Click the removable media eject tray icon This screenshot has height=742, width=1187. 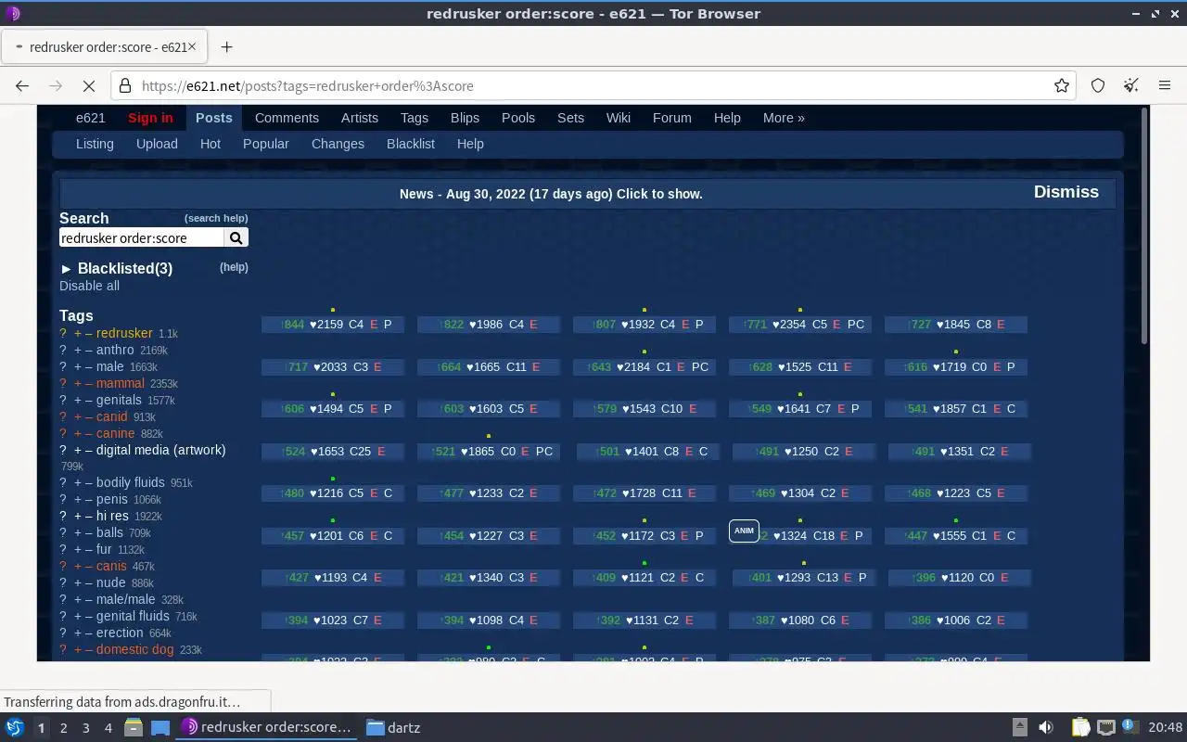coord(1019,727)
